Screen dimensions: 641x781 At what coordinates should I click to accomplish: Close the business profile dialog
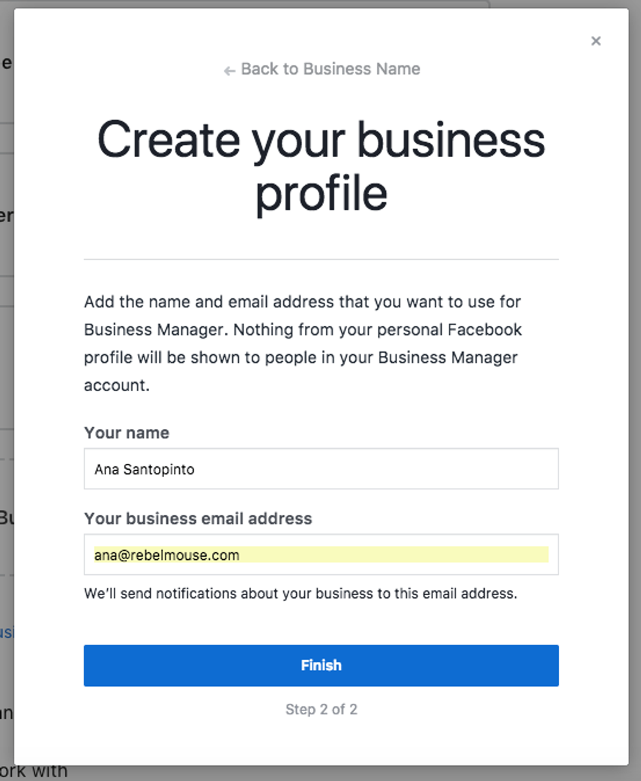(595, 41)
